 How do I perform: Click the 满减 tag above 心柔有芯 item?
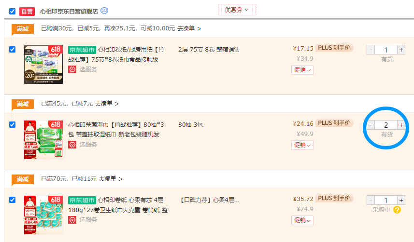point(22,179)
